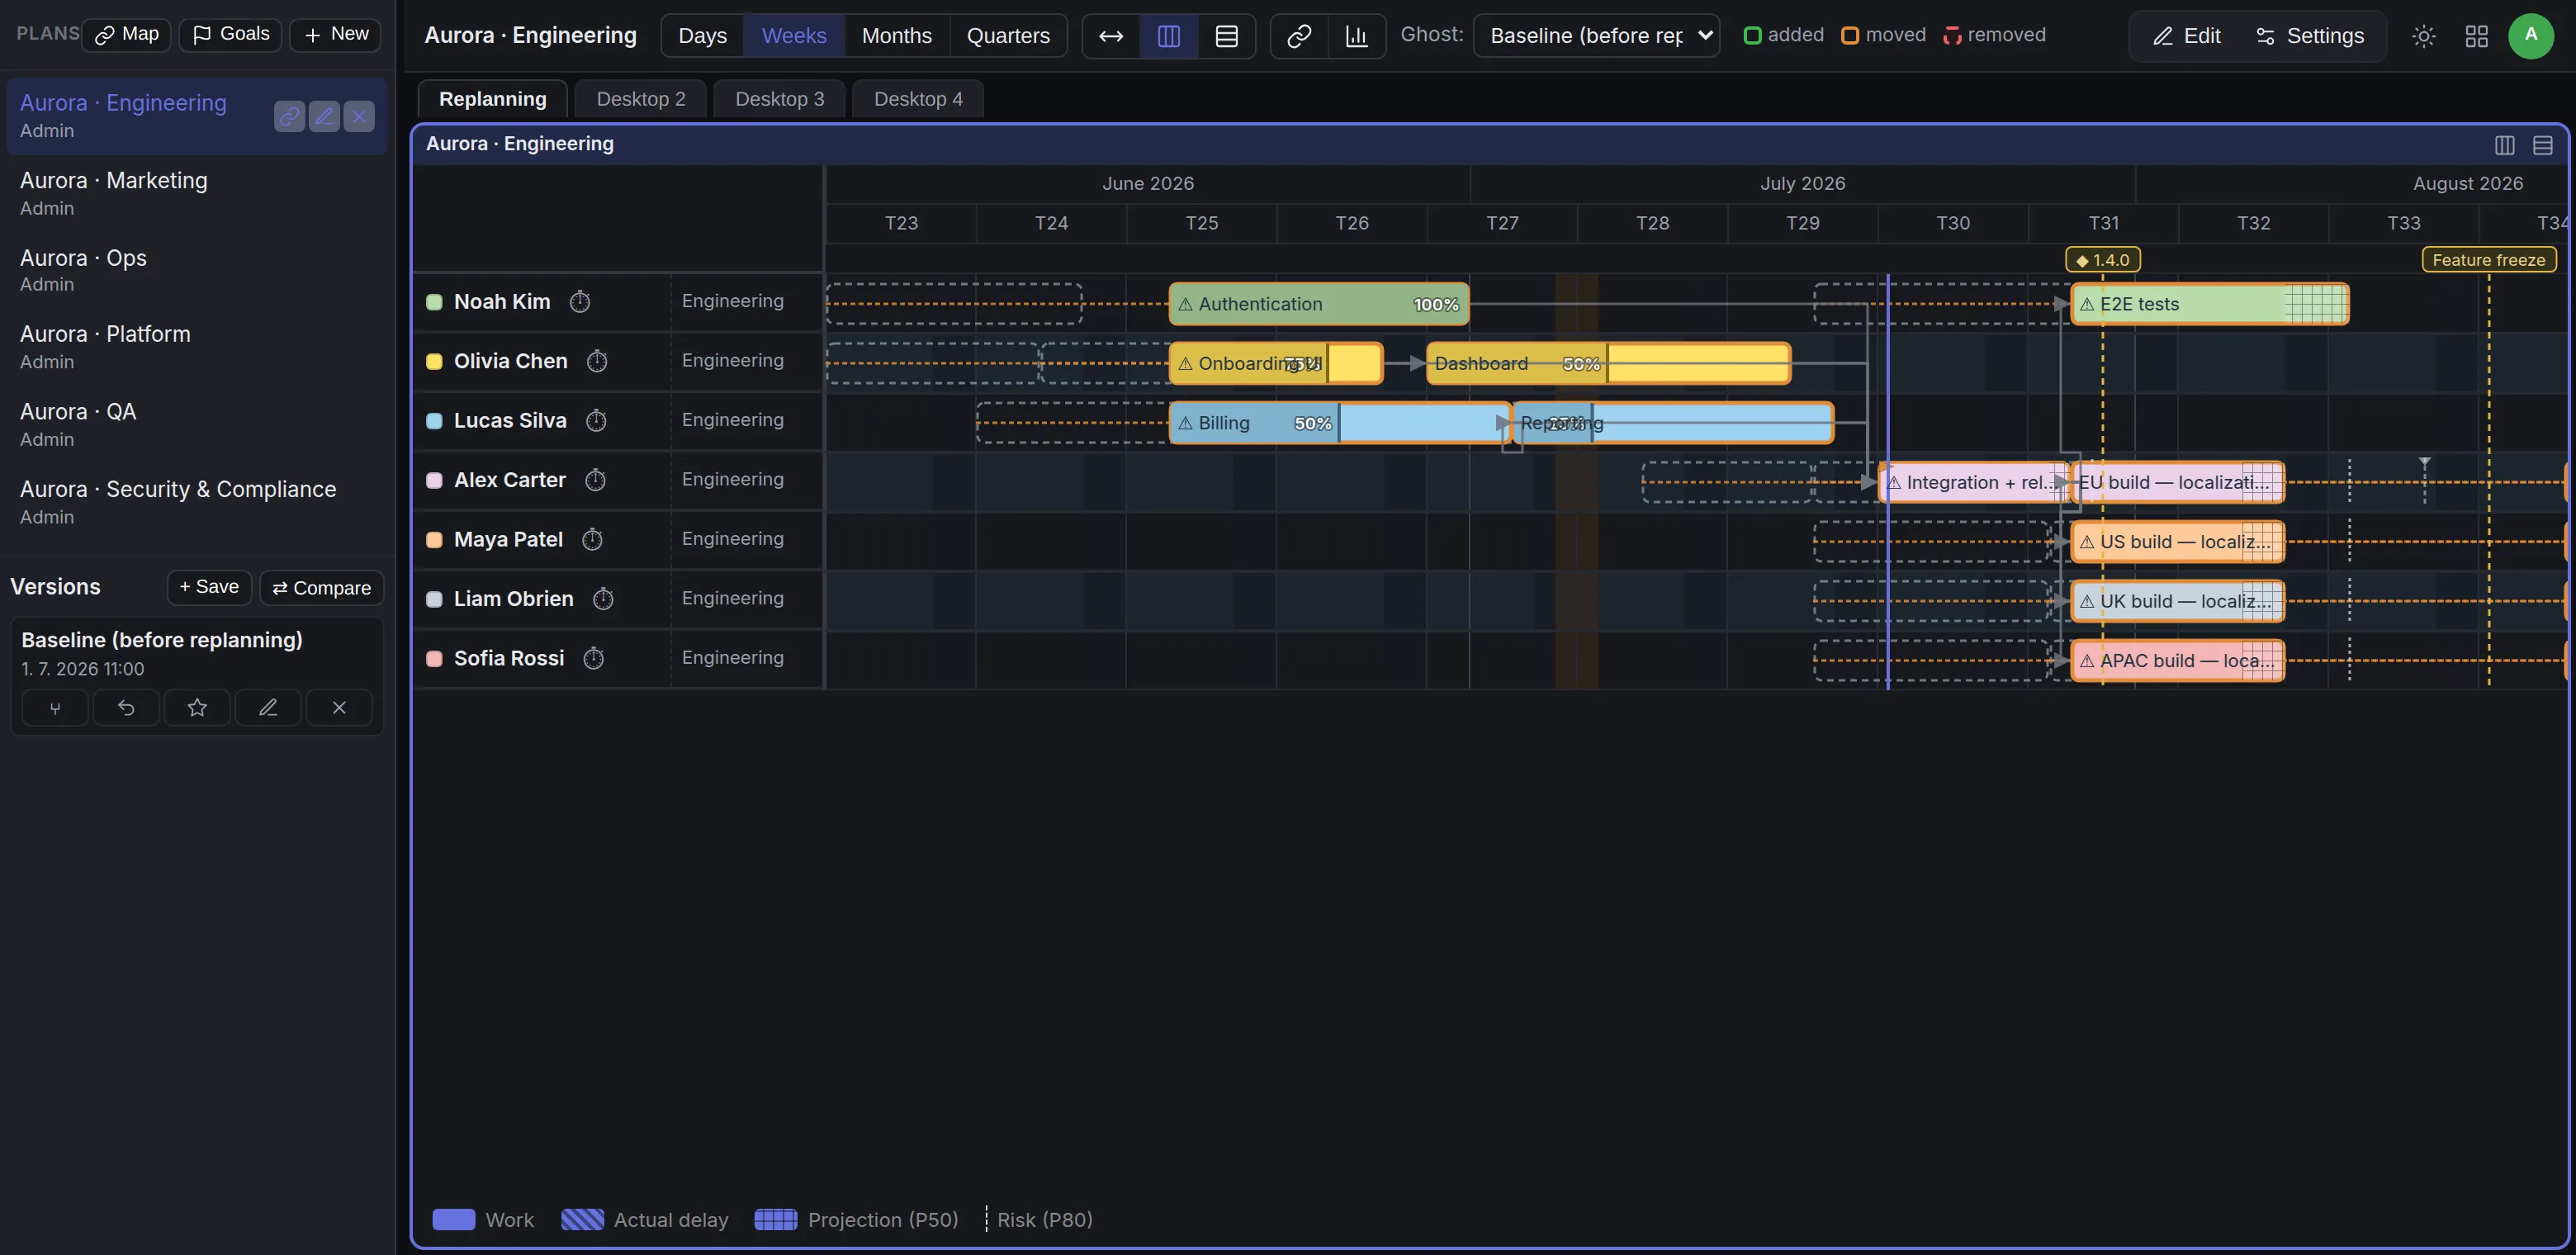Screen dimensions: 2576x1255
Task: Switch theme with the sun icon
Action: coord(2423,36)
